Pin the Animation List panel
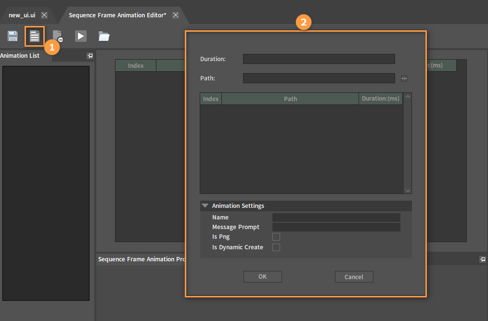The image size is (488, 321). coord(90,56)
